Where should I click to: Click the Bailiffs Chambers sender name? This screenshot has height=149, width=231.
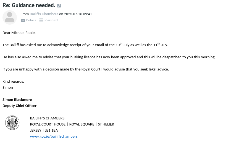click(44, 14)
